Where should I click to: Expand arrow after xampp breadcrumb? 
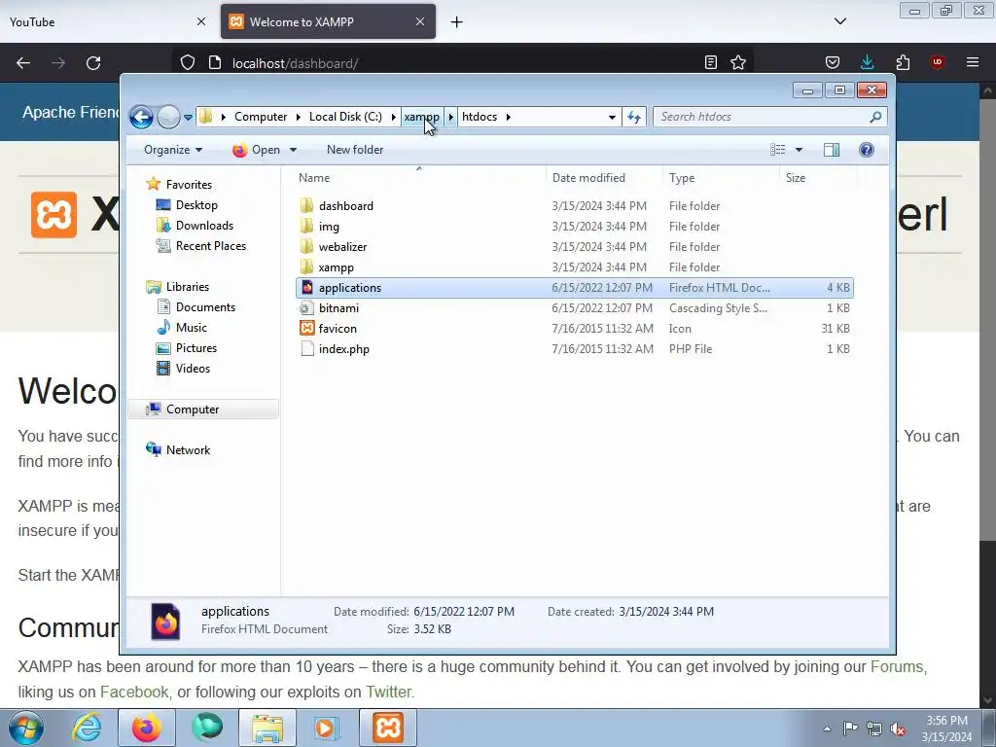451,117
